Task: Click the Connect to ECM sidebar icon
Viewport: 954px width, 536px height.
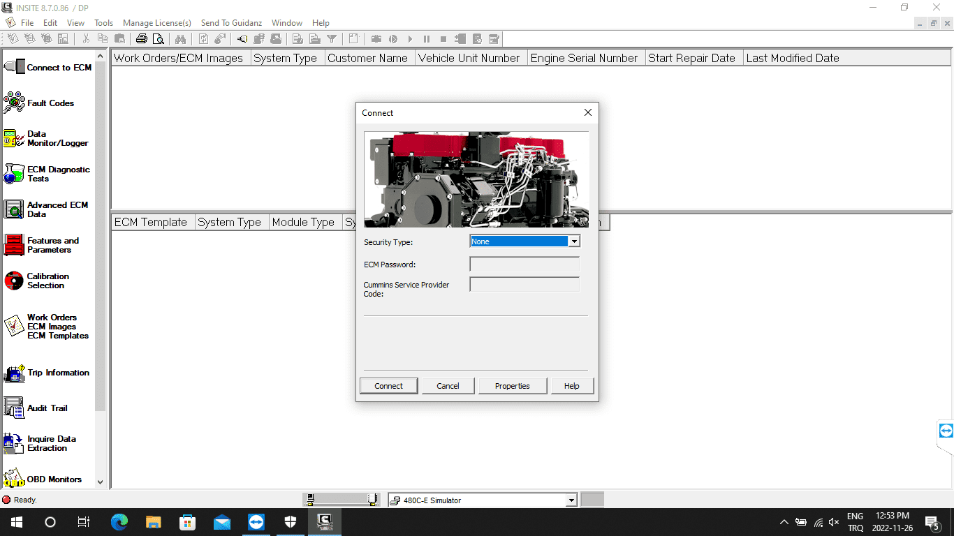Action: 15,68
